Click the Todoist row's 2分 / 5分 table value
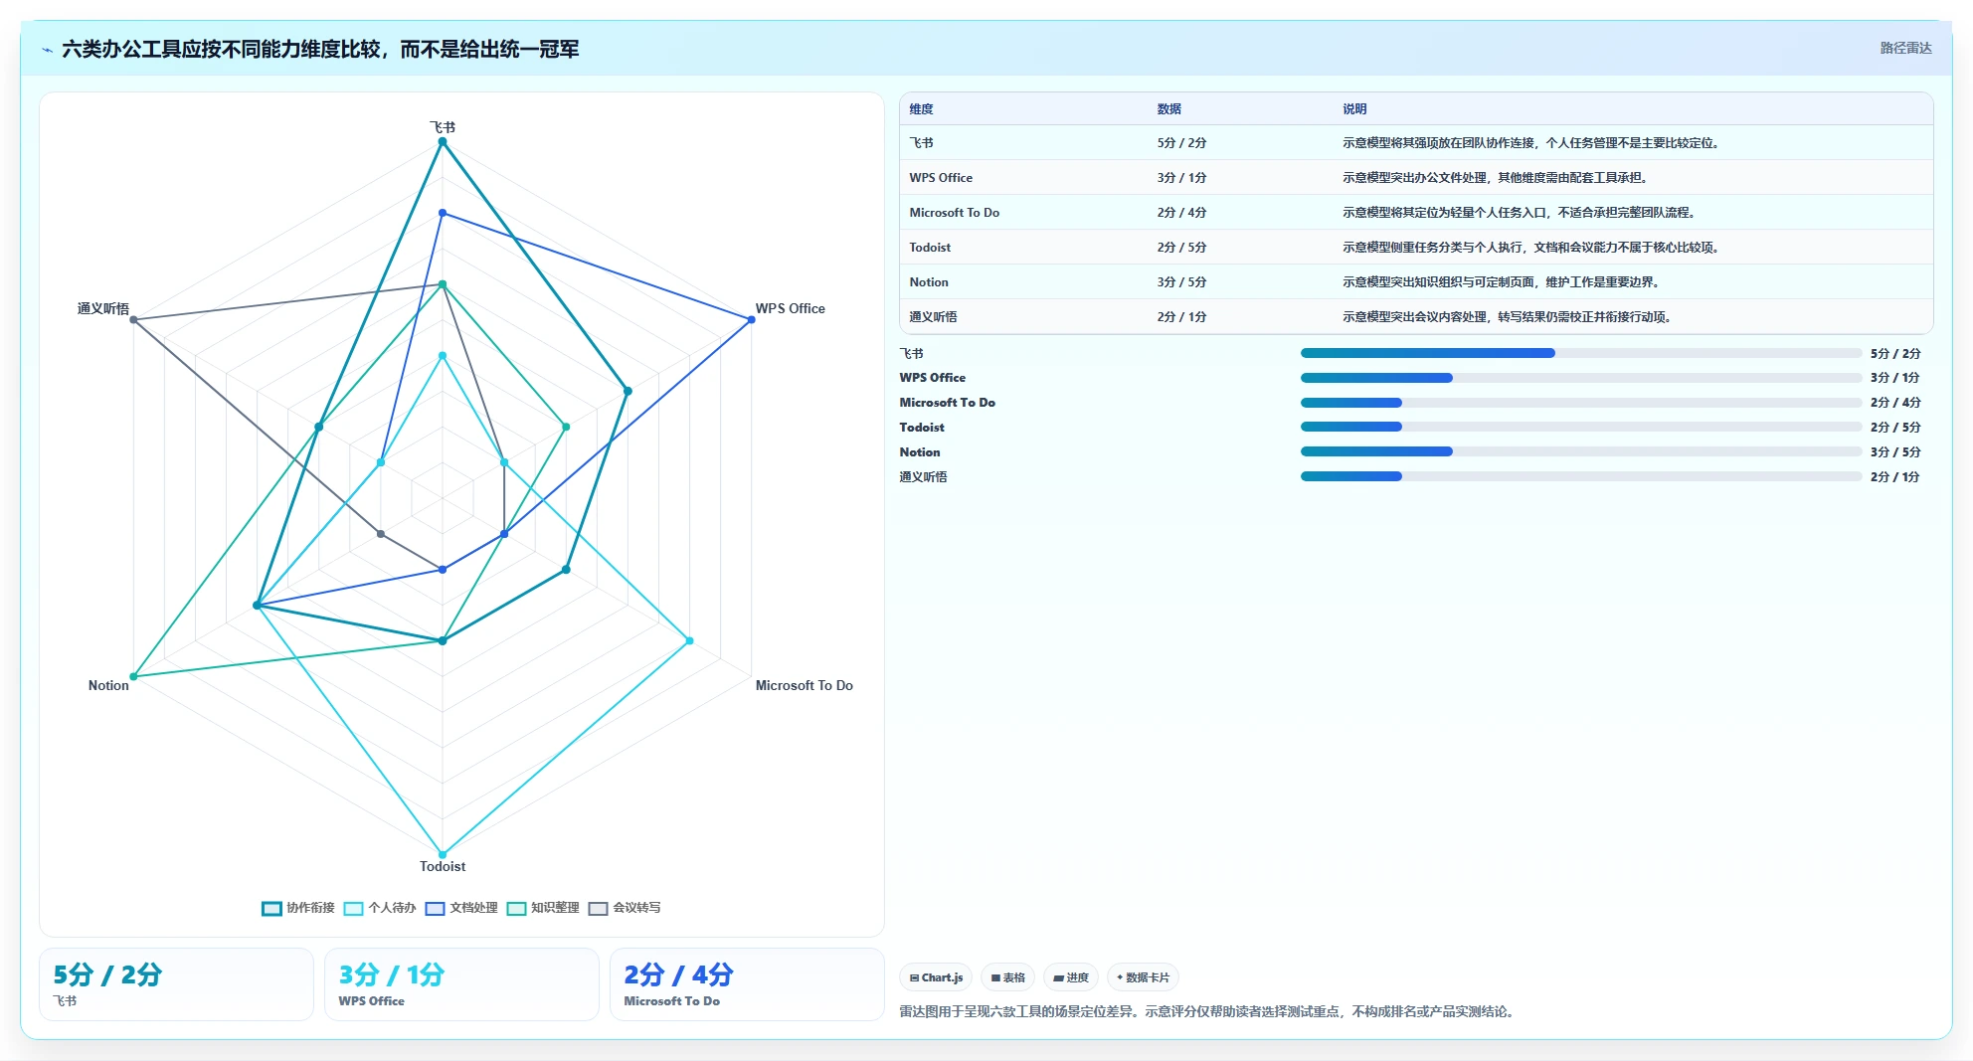Screen dimensions: 1973x1061 (1181, 248)
